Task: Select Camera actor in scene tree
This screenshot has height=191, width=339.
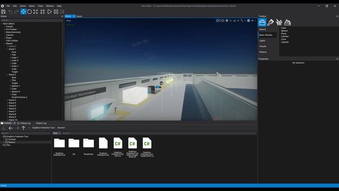Action: pyautogui.click(x=10, y=35)
